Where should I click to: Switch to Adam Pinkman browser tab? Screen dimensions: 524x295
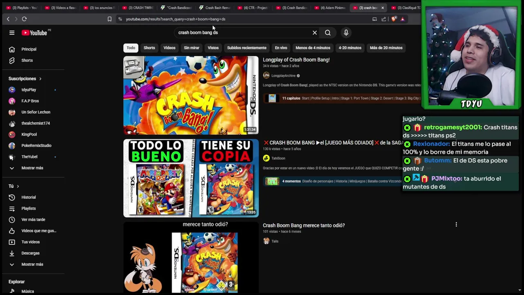(x=330, y=8)
